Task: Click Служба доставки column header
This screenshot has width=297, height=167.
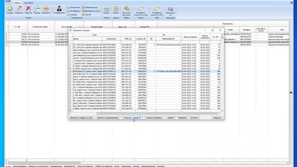Action: 40,27
